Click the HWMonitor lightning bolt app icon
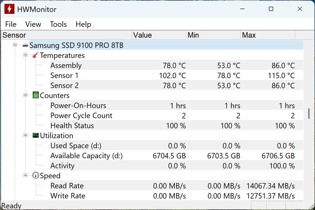 click(x=9, y=9)
